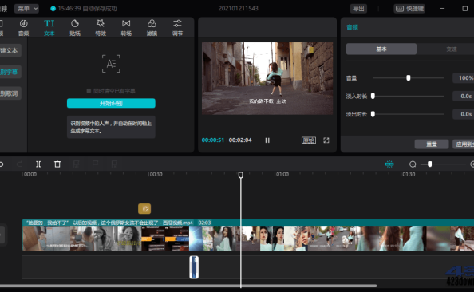The image size is (474, 292).
Task: Select the small white-blue clip on lower track
Action: pyautogui.click(x=194, y=267)
